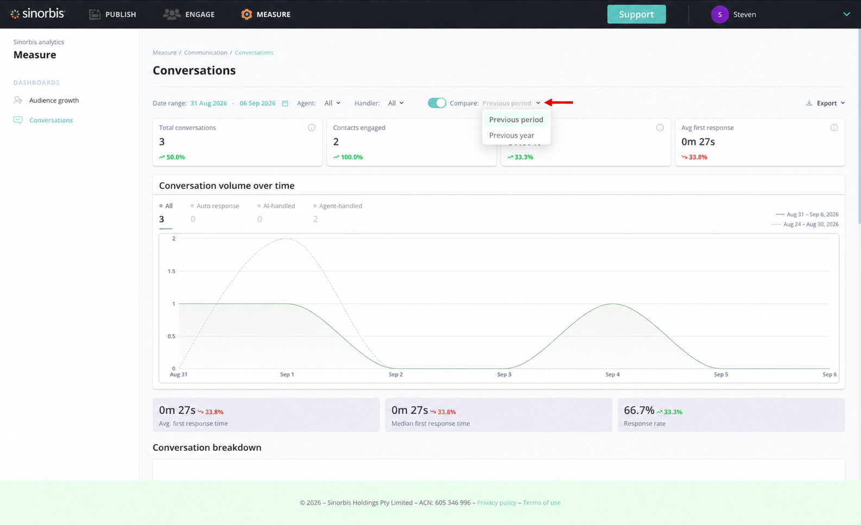Click the Response rate 66.7% value
The image size is (861, 525).
point(639,411)
